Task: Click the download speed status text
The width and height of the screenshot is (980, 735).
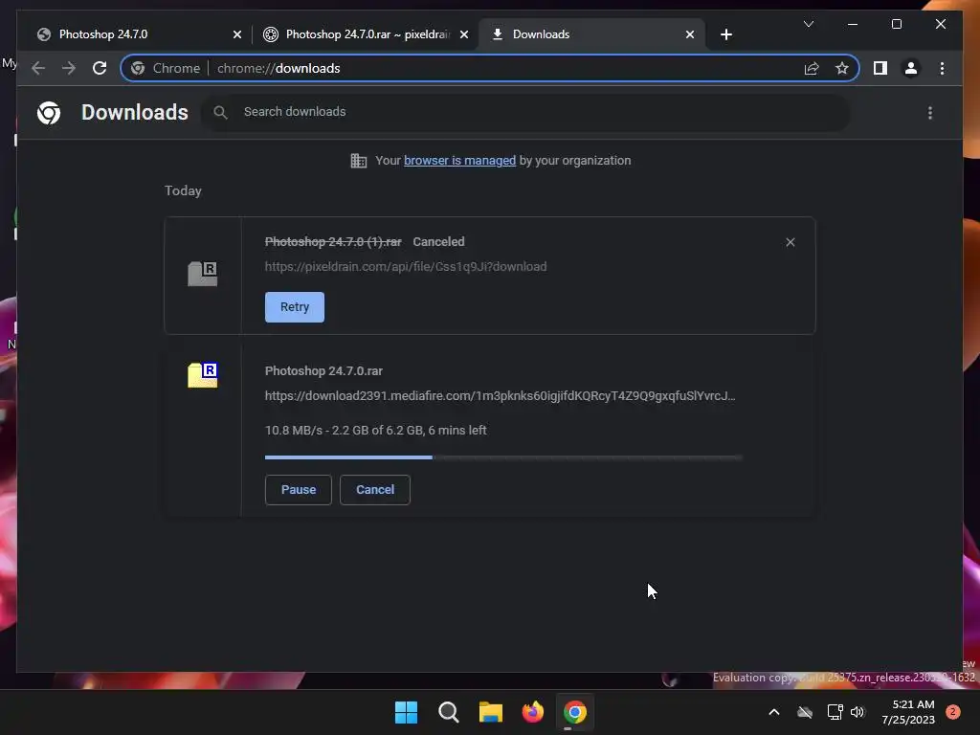Action: click(x=375, y=430)
